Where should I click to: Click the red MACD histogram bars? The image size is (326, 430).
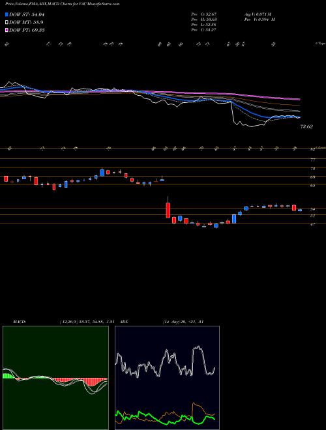click(93, 382)
